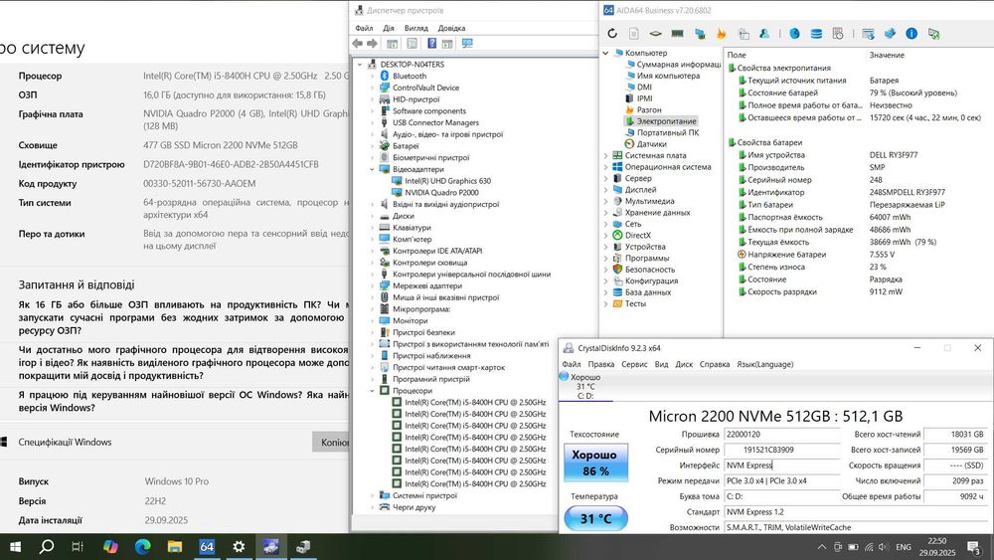
Task: Open File Explorer from taskbar
Action: pos(175,547)
